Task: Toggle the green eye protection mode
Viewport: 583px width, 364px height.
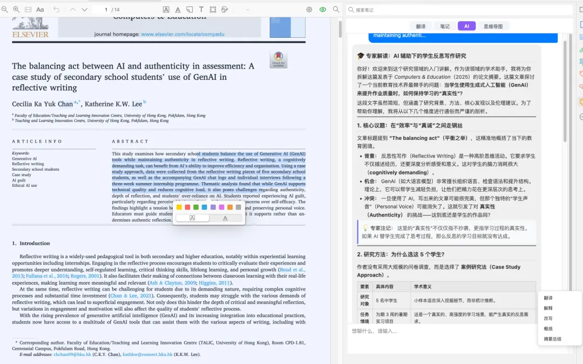Action: coord(323,10)
